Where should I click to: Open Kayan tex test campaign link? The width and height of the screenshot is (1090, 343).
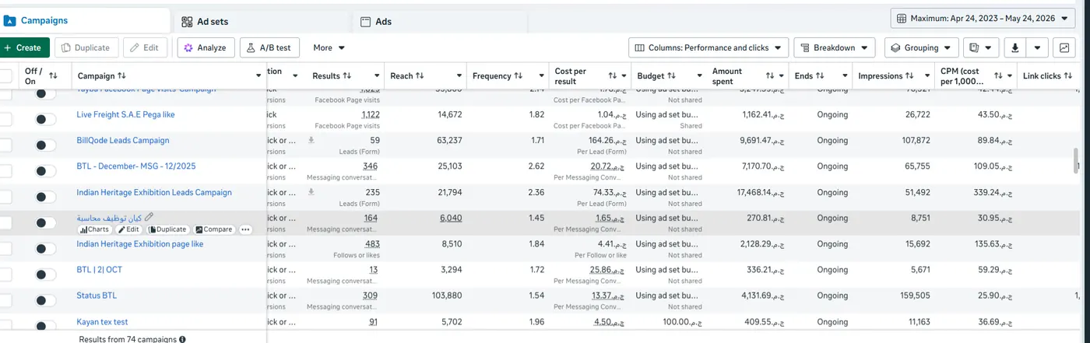coord(102,321)
